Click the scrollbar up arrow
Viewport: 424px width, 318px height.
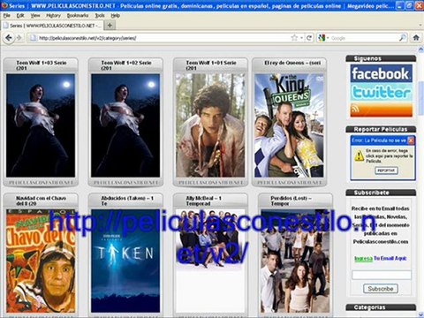point(420,49)
